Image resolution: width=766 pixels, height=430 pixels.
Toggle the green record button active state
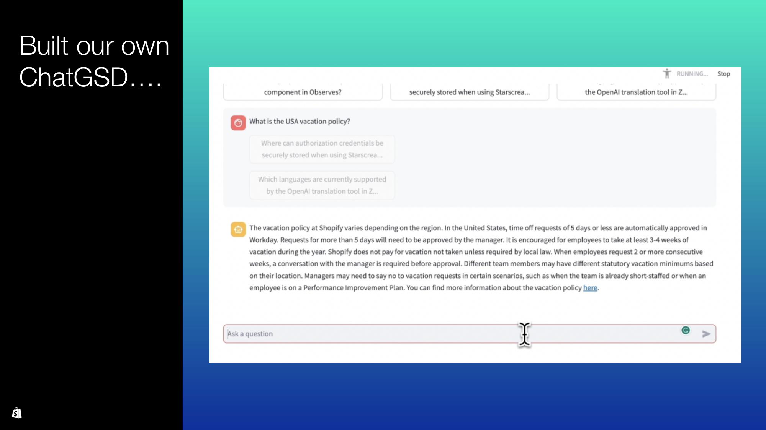tap(686, 330)
